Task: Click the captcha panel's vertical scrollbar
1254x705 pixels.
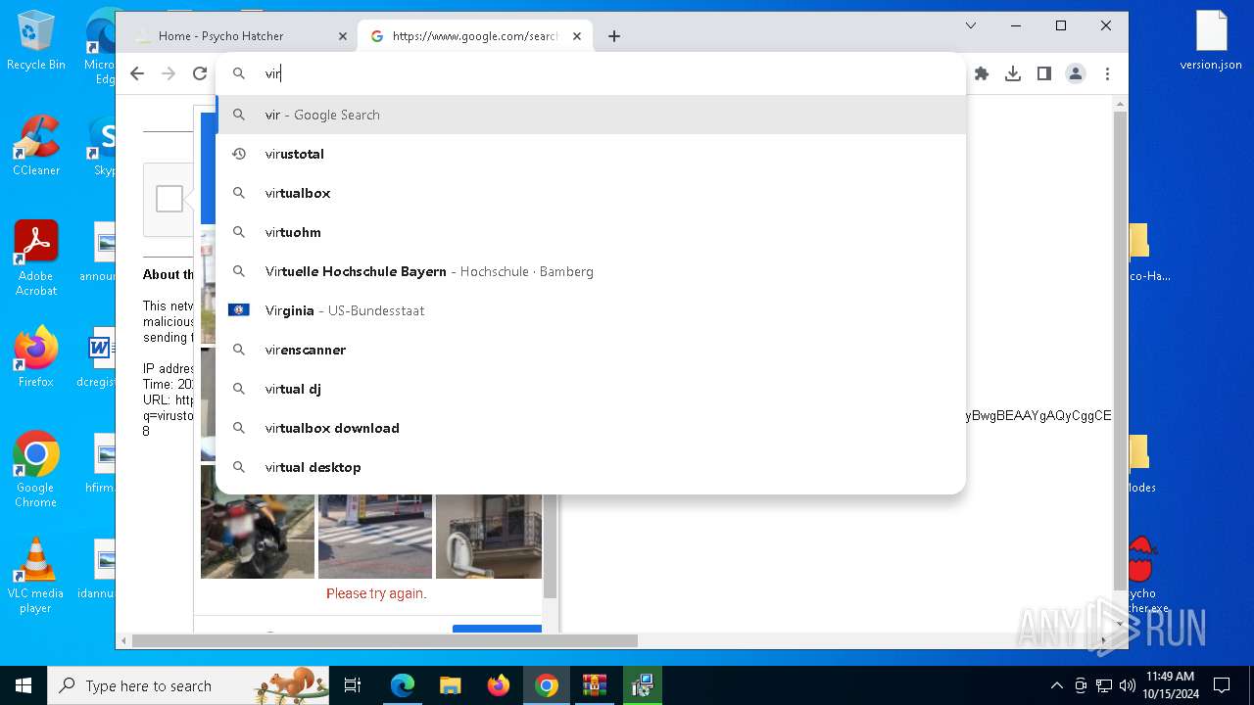Action: (x=550, y=546)
